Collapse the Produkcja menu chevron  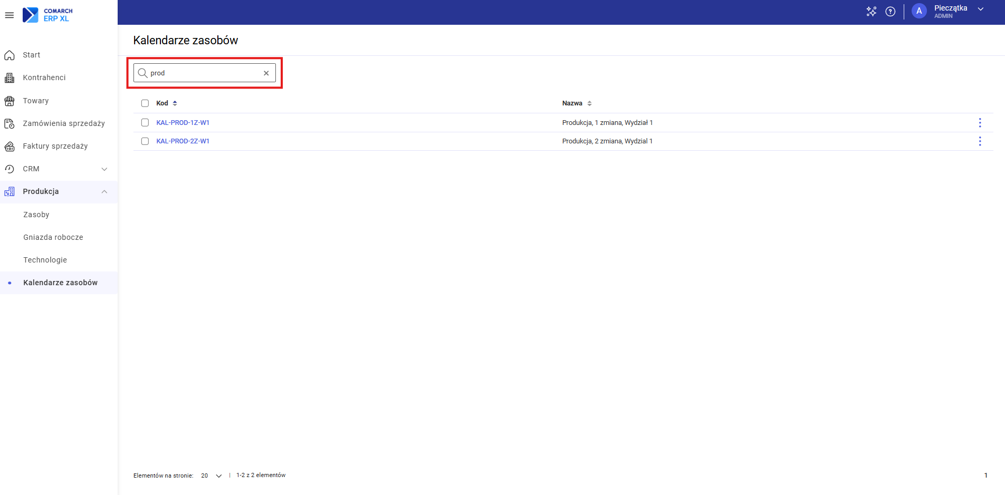[104, 192]
